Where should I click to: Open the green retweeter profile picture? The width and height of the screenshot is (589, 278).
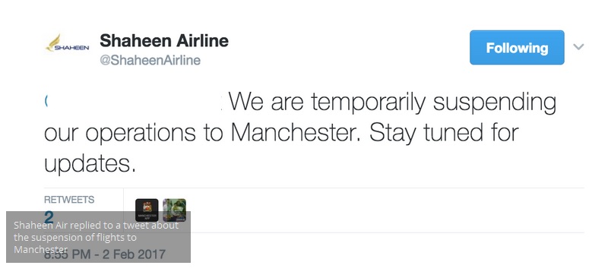[174, 210]
